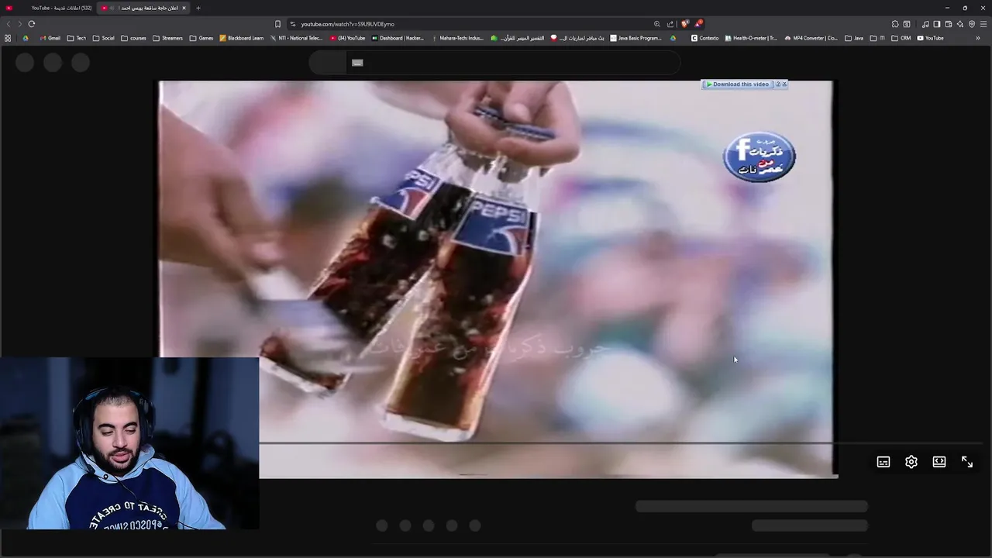
Task: Expand the Streamers bookmarks folder
Action: 167,38
